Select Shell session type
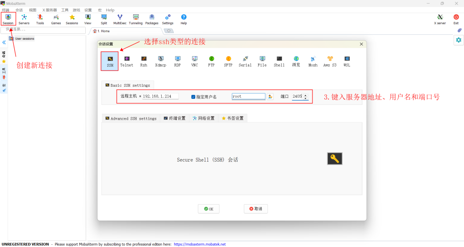Image resolution: width=464 pixels, height=247 pixels. (279, 62)
